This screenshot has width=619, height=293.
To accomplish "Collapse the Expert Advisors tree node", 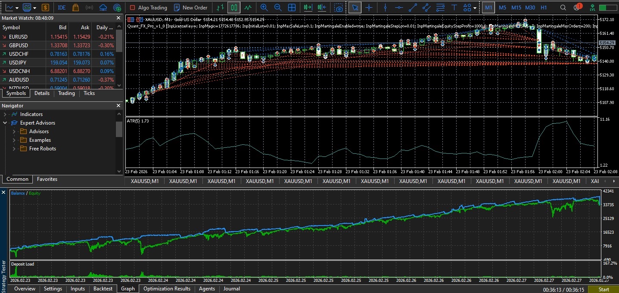I will pyautogui.click(x=4, y=122).
